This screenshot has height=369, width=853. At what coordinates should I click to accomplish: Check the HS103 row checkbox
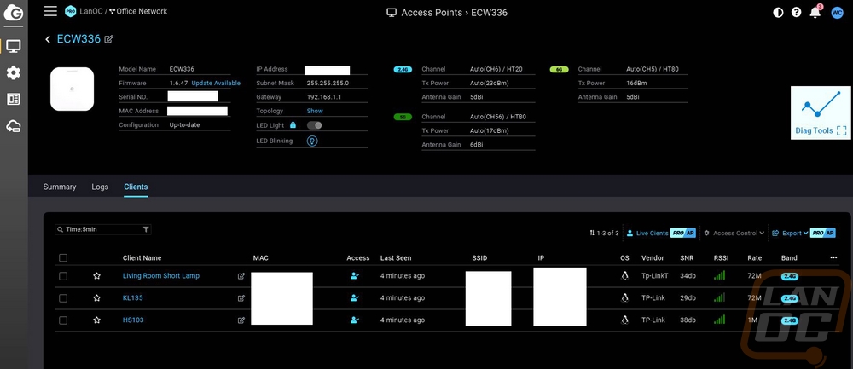63,320
